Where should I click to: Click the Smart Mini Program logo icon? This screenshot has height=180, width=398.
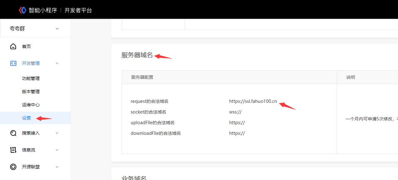pyautogui.click(x=22, y=10)
